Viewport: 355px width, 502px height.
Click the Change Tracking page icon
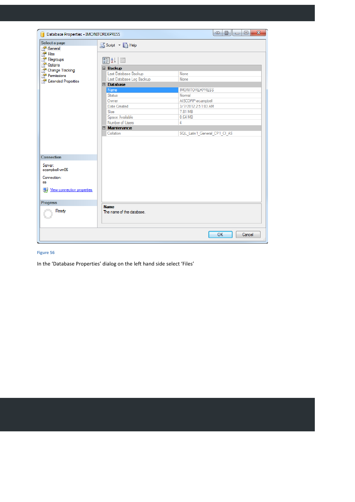pos(44,70)
